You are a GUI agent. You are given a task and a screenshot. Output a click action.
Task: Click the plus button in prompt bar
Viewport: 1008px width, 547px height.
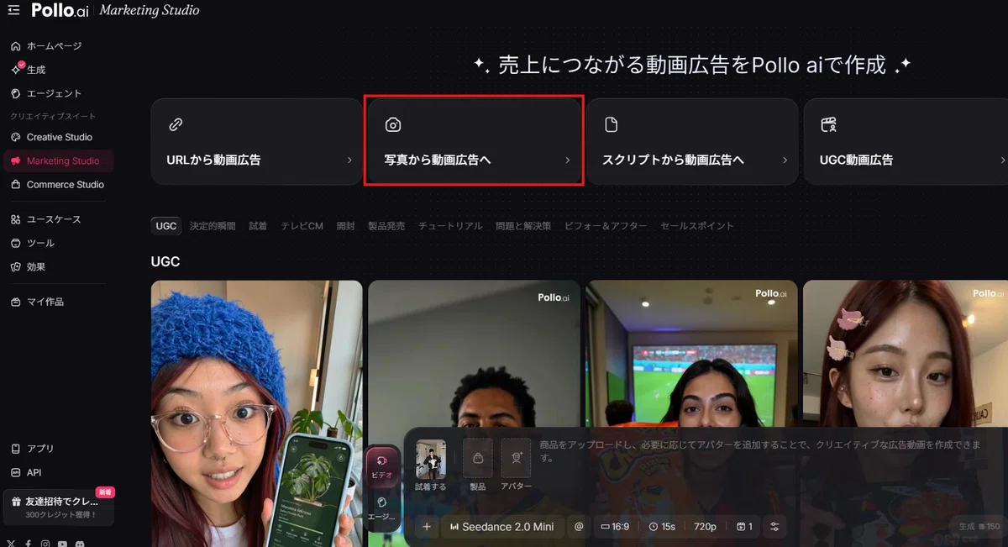point(427,527)
